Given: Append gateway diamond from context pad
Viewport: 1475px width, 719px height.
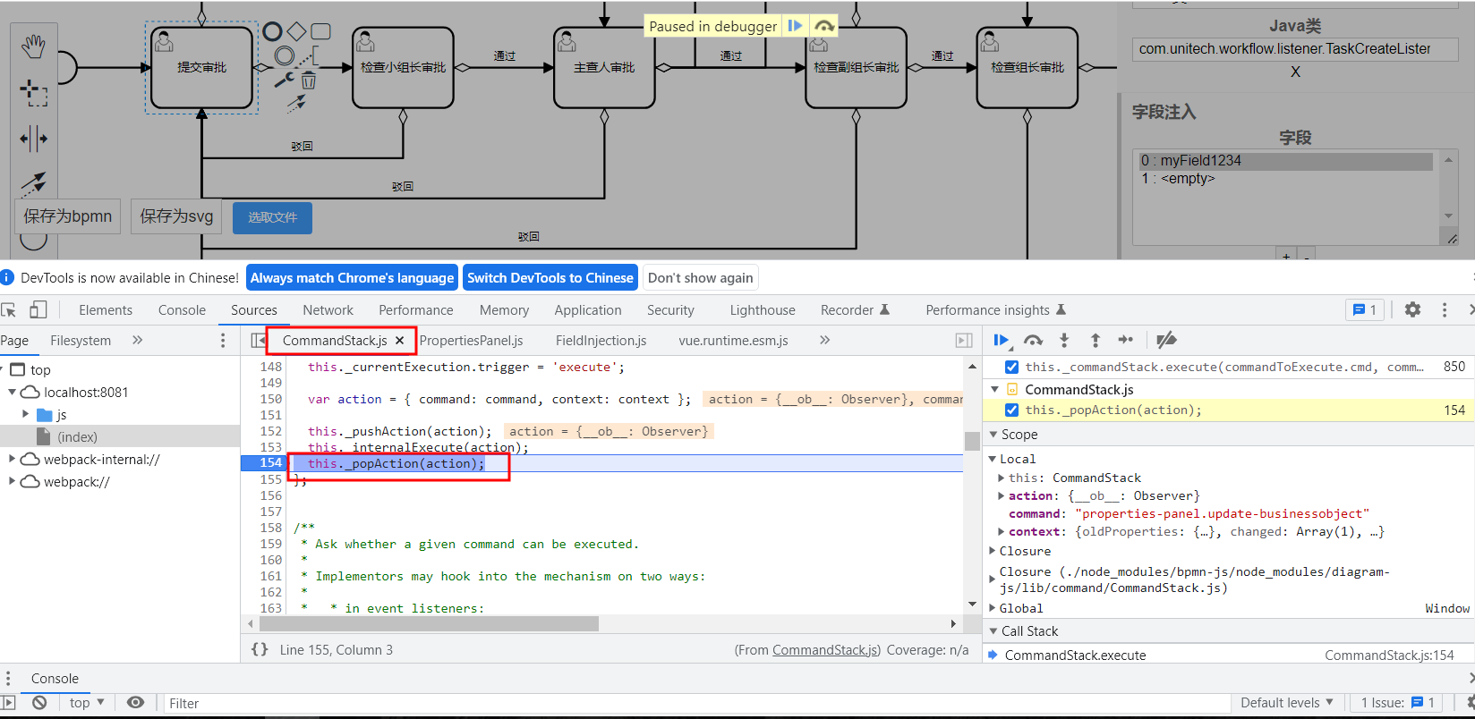Looking at the screenshot, I should click(x=296, y=32).
